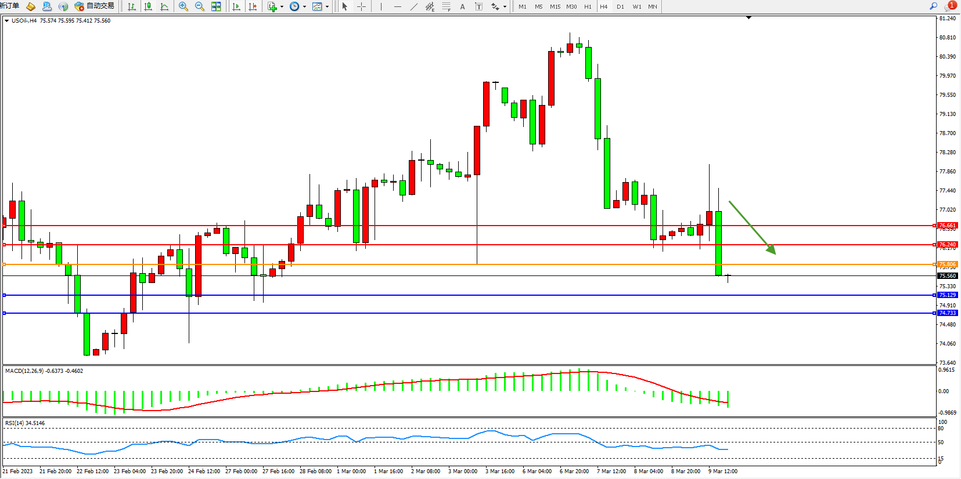Viewport: 961px width, 479px height.
Task: Open the search magnifier at top right
Action: (x=933, y=6)
